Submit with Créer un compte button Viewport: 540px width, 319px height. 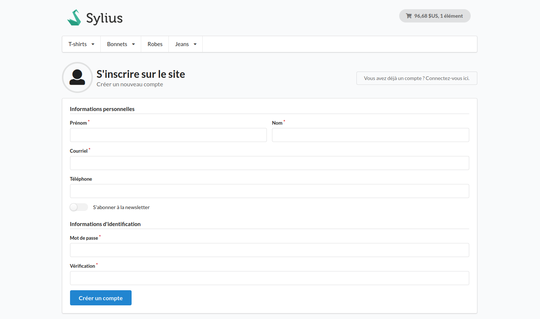click(x=101, y=298)
